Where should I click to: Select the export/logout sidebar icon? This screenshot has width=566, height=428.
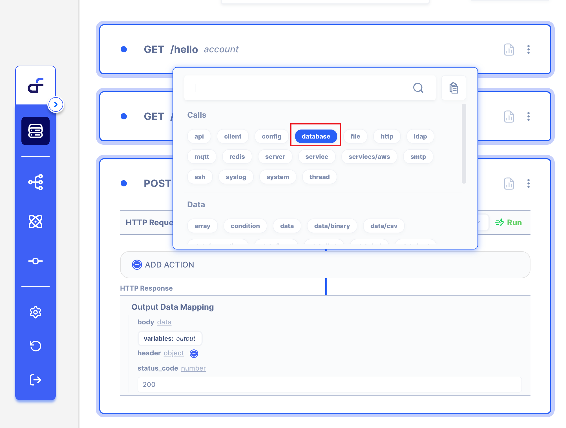pos(36,380)
